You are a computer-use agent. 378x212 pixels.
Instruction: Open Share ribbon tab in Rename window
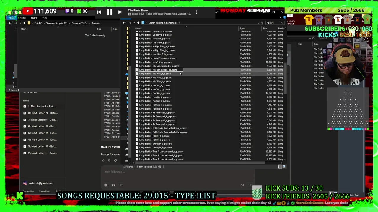[34, 18]
